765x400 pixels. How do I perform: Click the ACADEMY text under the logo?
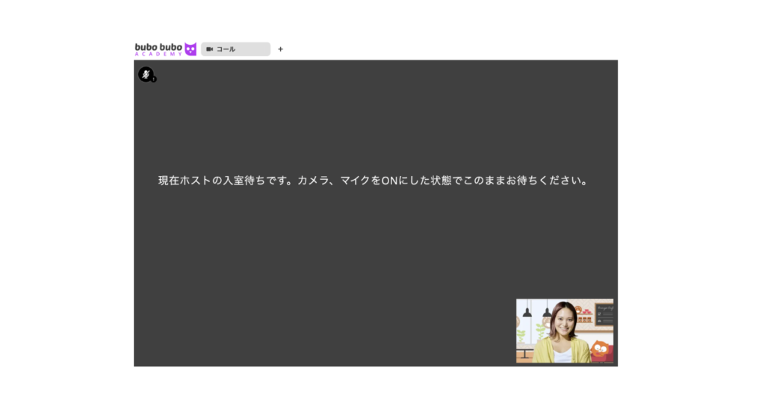pyautogui.click(x=158, y=54)
